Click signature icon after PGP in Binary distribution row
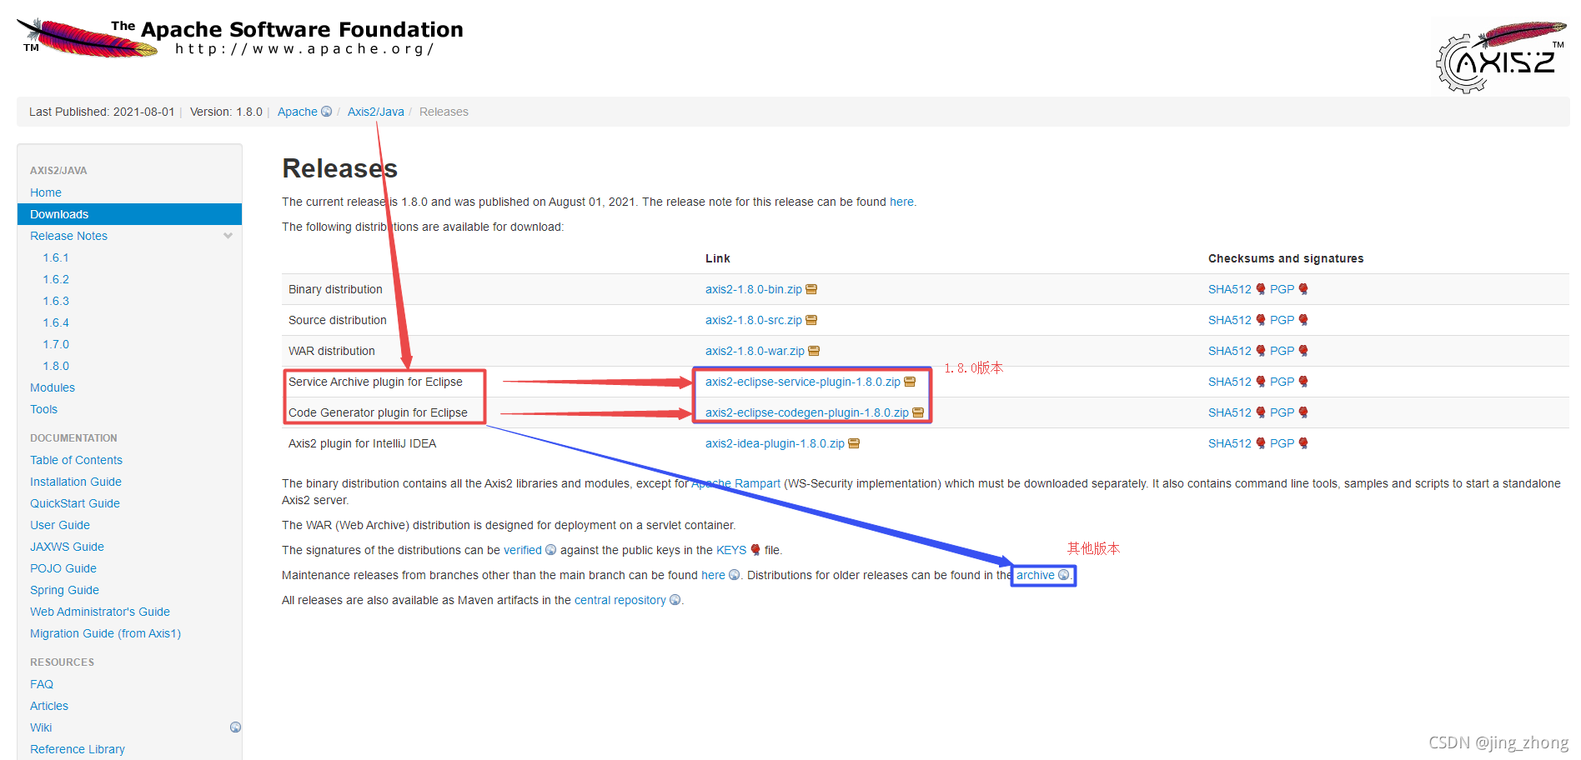The image size is (1581, 760). [1303, 289]
